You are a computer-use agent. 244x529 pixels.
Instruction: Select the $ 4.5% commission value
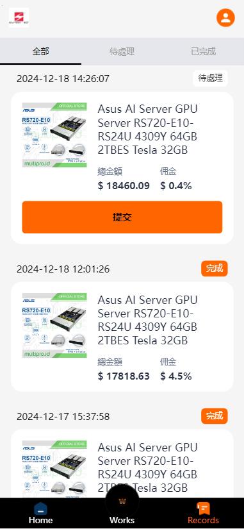coord(176,376)
